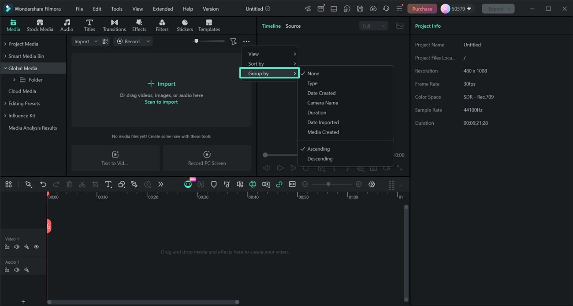Open the File menu
This screenshot has height=306, width=573.
click(79, 9)
